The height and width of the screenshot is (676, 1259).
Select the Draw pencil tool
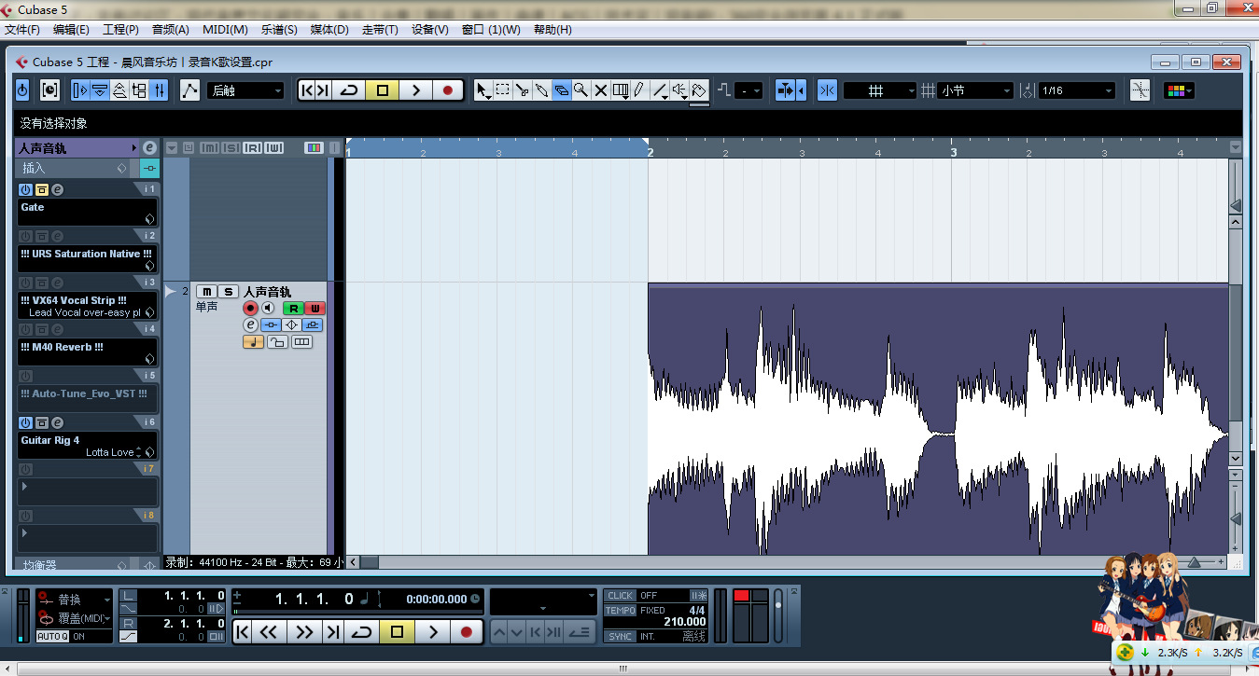pyautogui.click(x=639, y=90)
